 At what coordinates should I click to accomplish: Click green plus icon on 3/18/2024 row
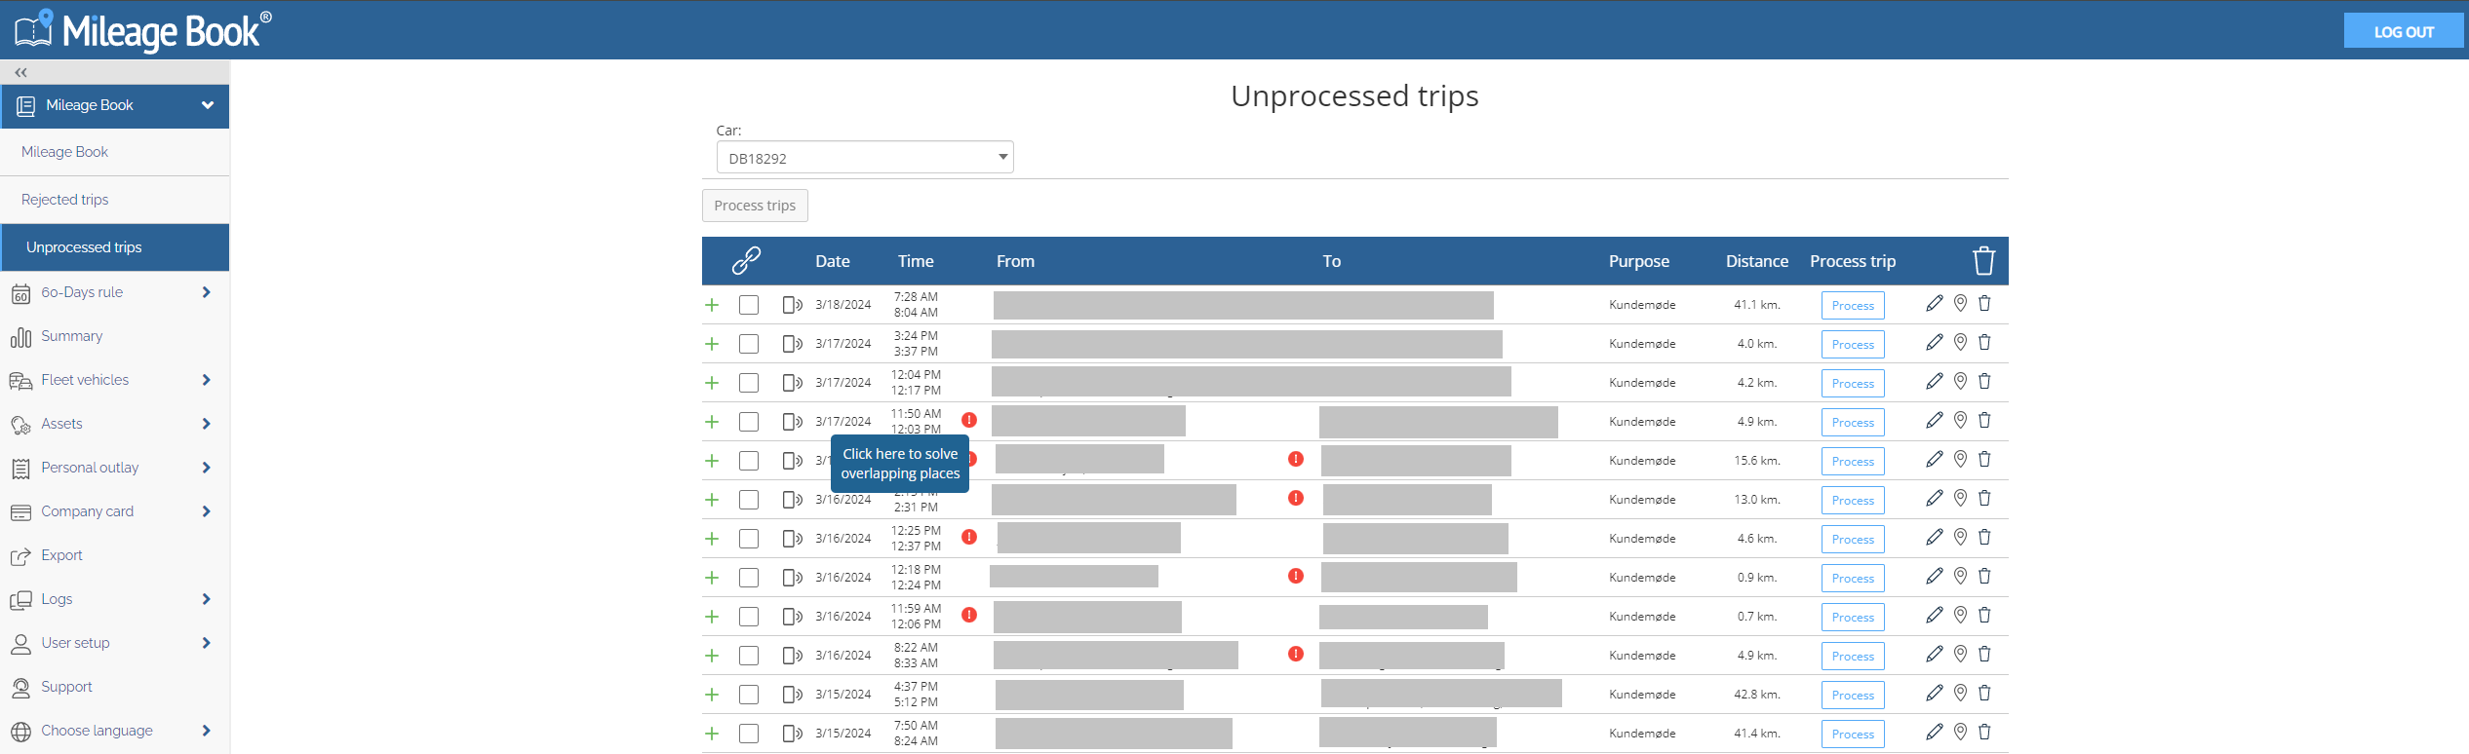click(712, 305)
